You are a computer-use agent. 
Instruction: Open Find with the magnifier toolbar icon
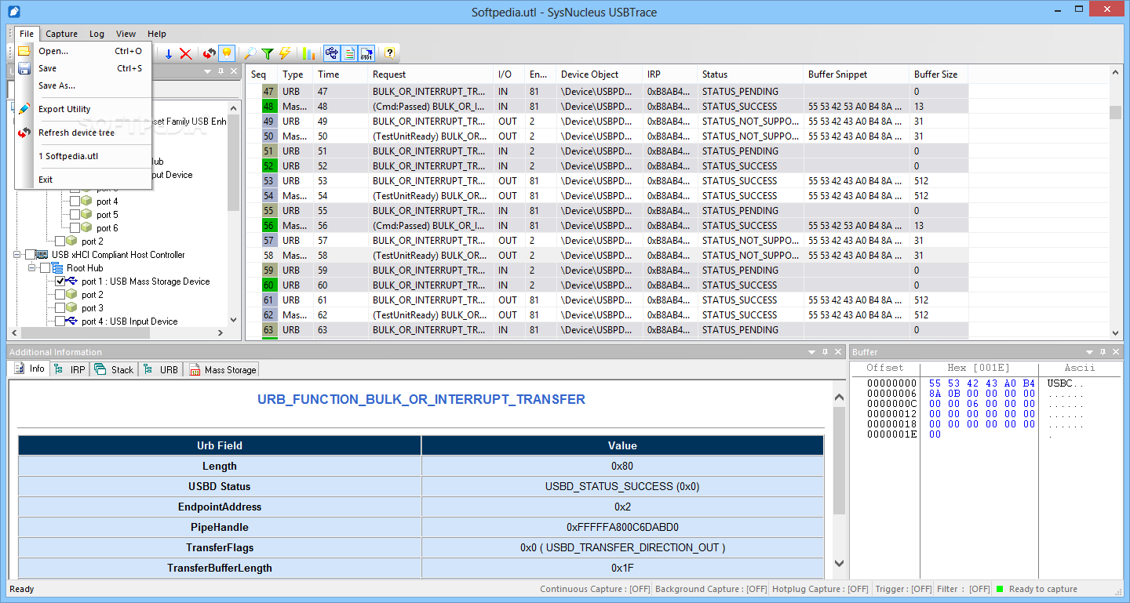point(250,53)
